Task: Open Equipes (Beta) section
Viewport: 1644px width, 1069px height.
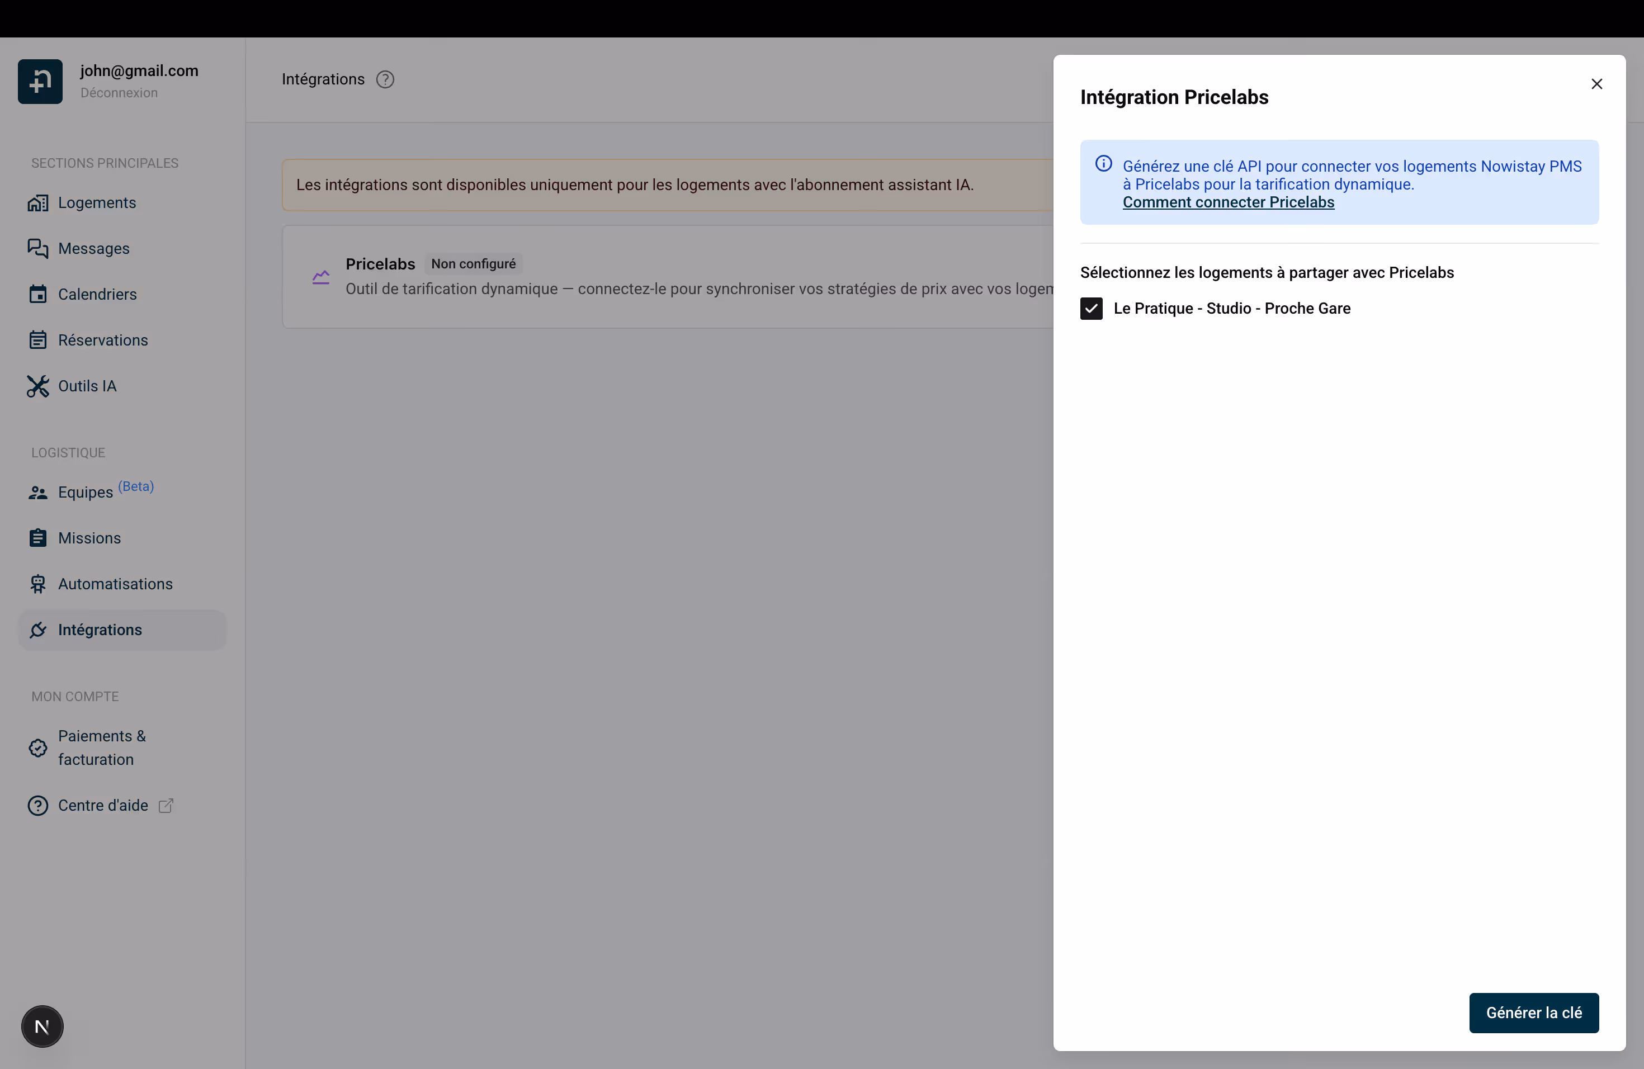Action: [x=86, y=493]
